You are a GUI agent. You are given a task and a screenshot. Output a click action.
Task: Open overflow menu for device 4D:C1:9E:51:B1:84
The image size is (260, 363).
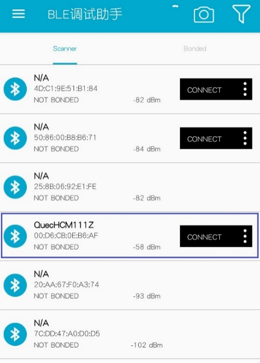[245, 89]
